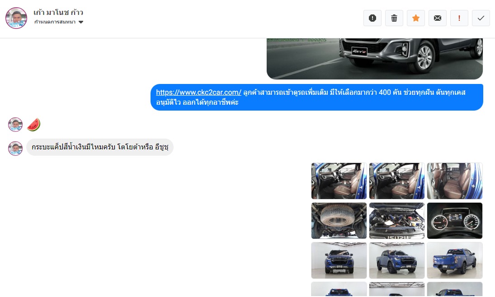Open the gray Revo truck image
Viewport: 495px width, 297px height.
pyautogui.click(x=375, y=59)
